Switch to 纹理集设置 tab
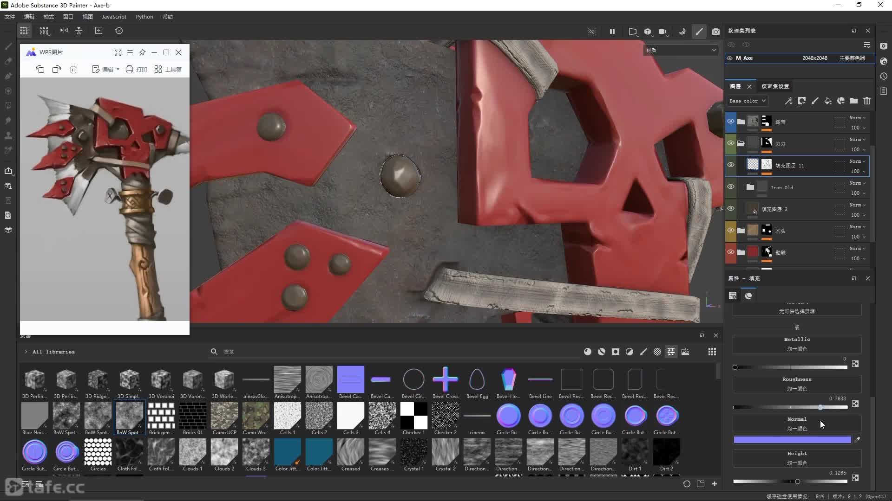 pos(775,86)
